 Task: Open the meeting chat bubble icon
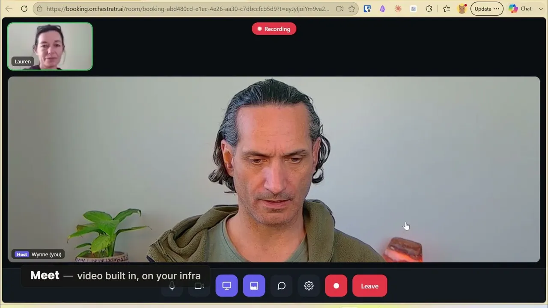[x=281, y=286]
